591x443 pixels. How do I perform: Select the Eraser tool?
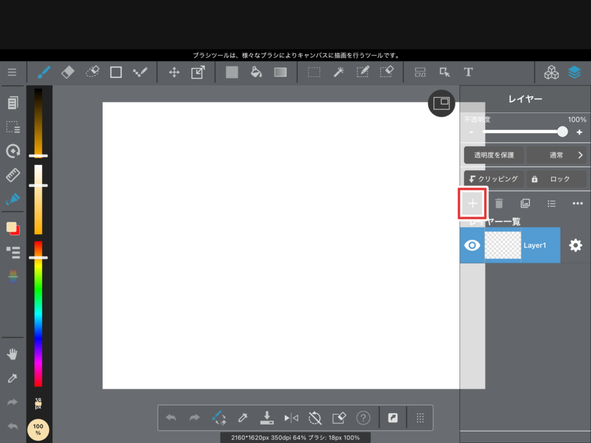click(x=68, y=72)
